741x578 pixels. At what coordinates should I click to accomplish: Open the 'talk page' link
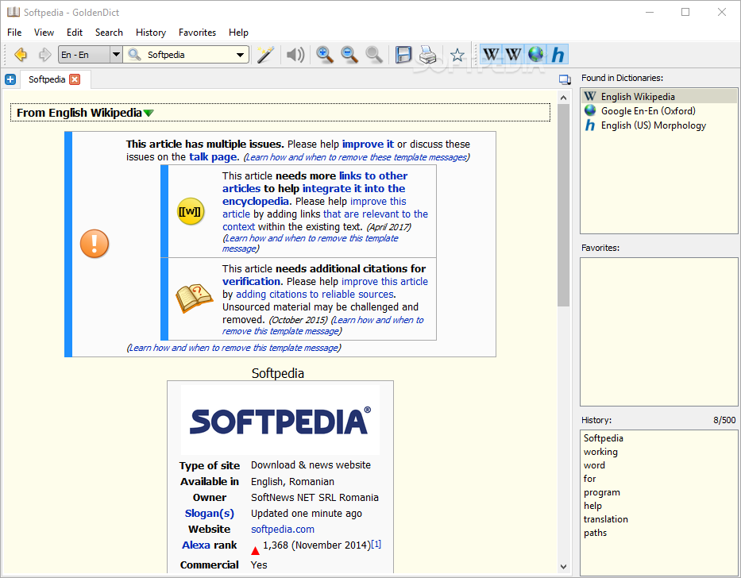click(213, 157)
